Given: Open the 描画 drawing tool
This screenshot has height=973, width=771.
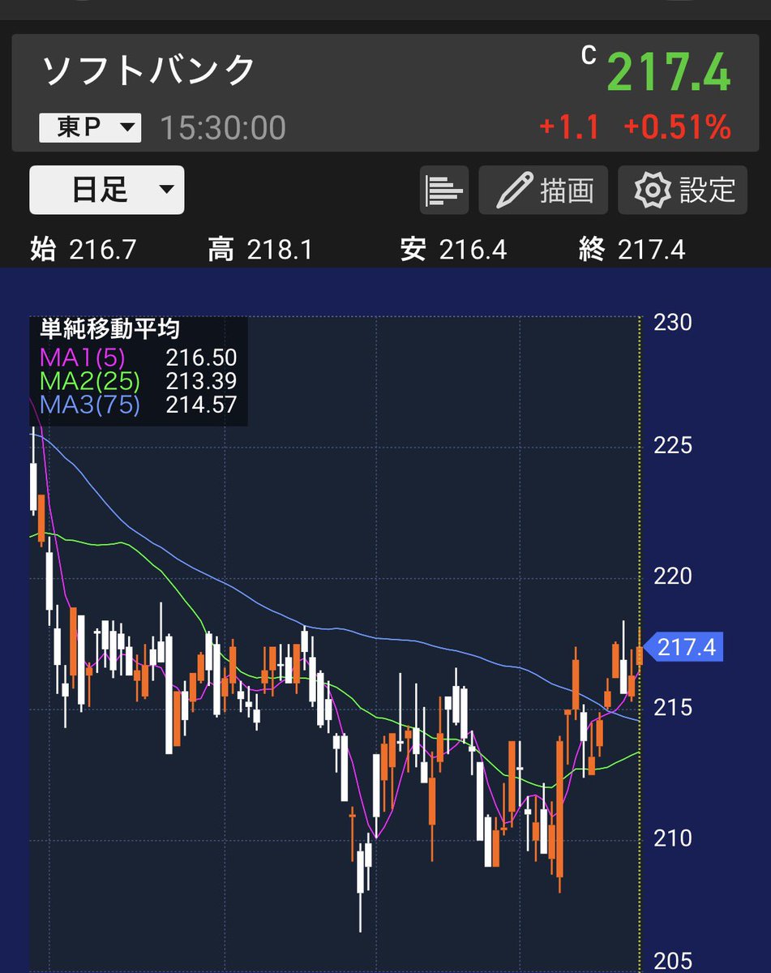Looking at the screenshot, I should (x=544, y=191).
